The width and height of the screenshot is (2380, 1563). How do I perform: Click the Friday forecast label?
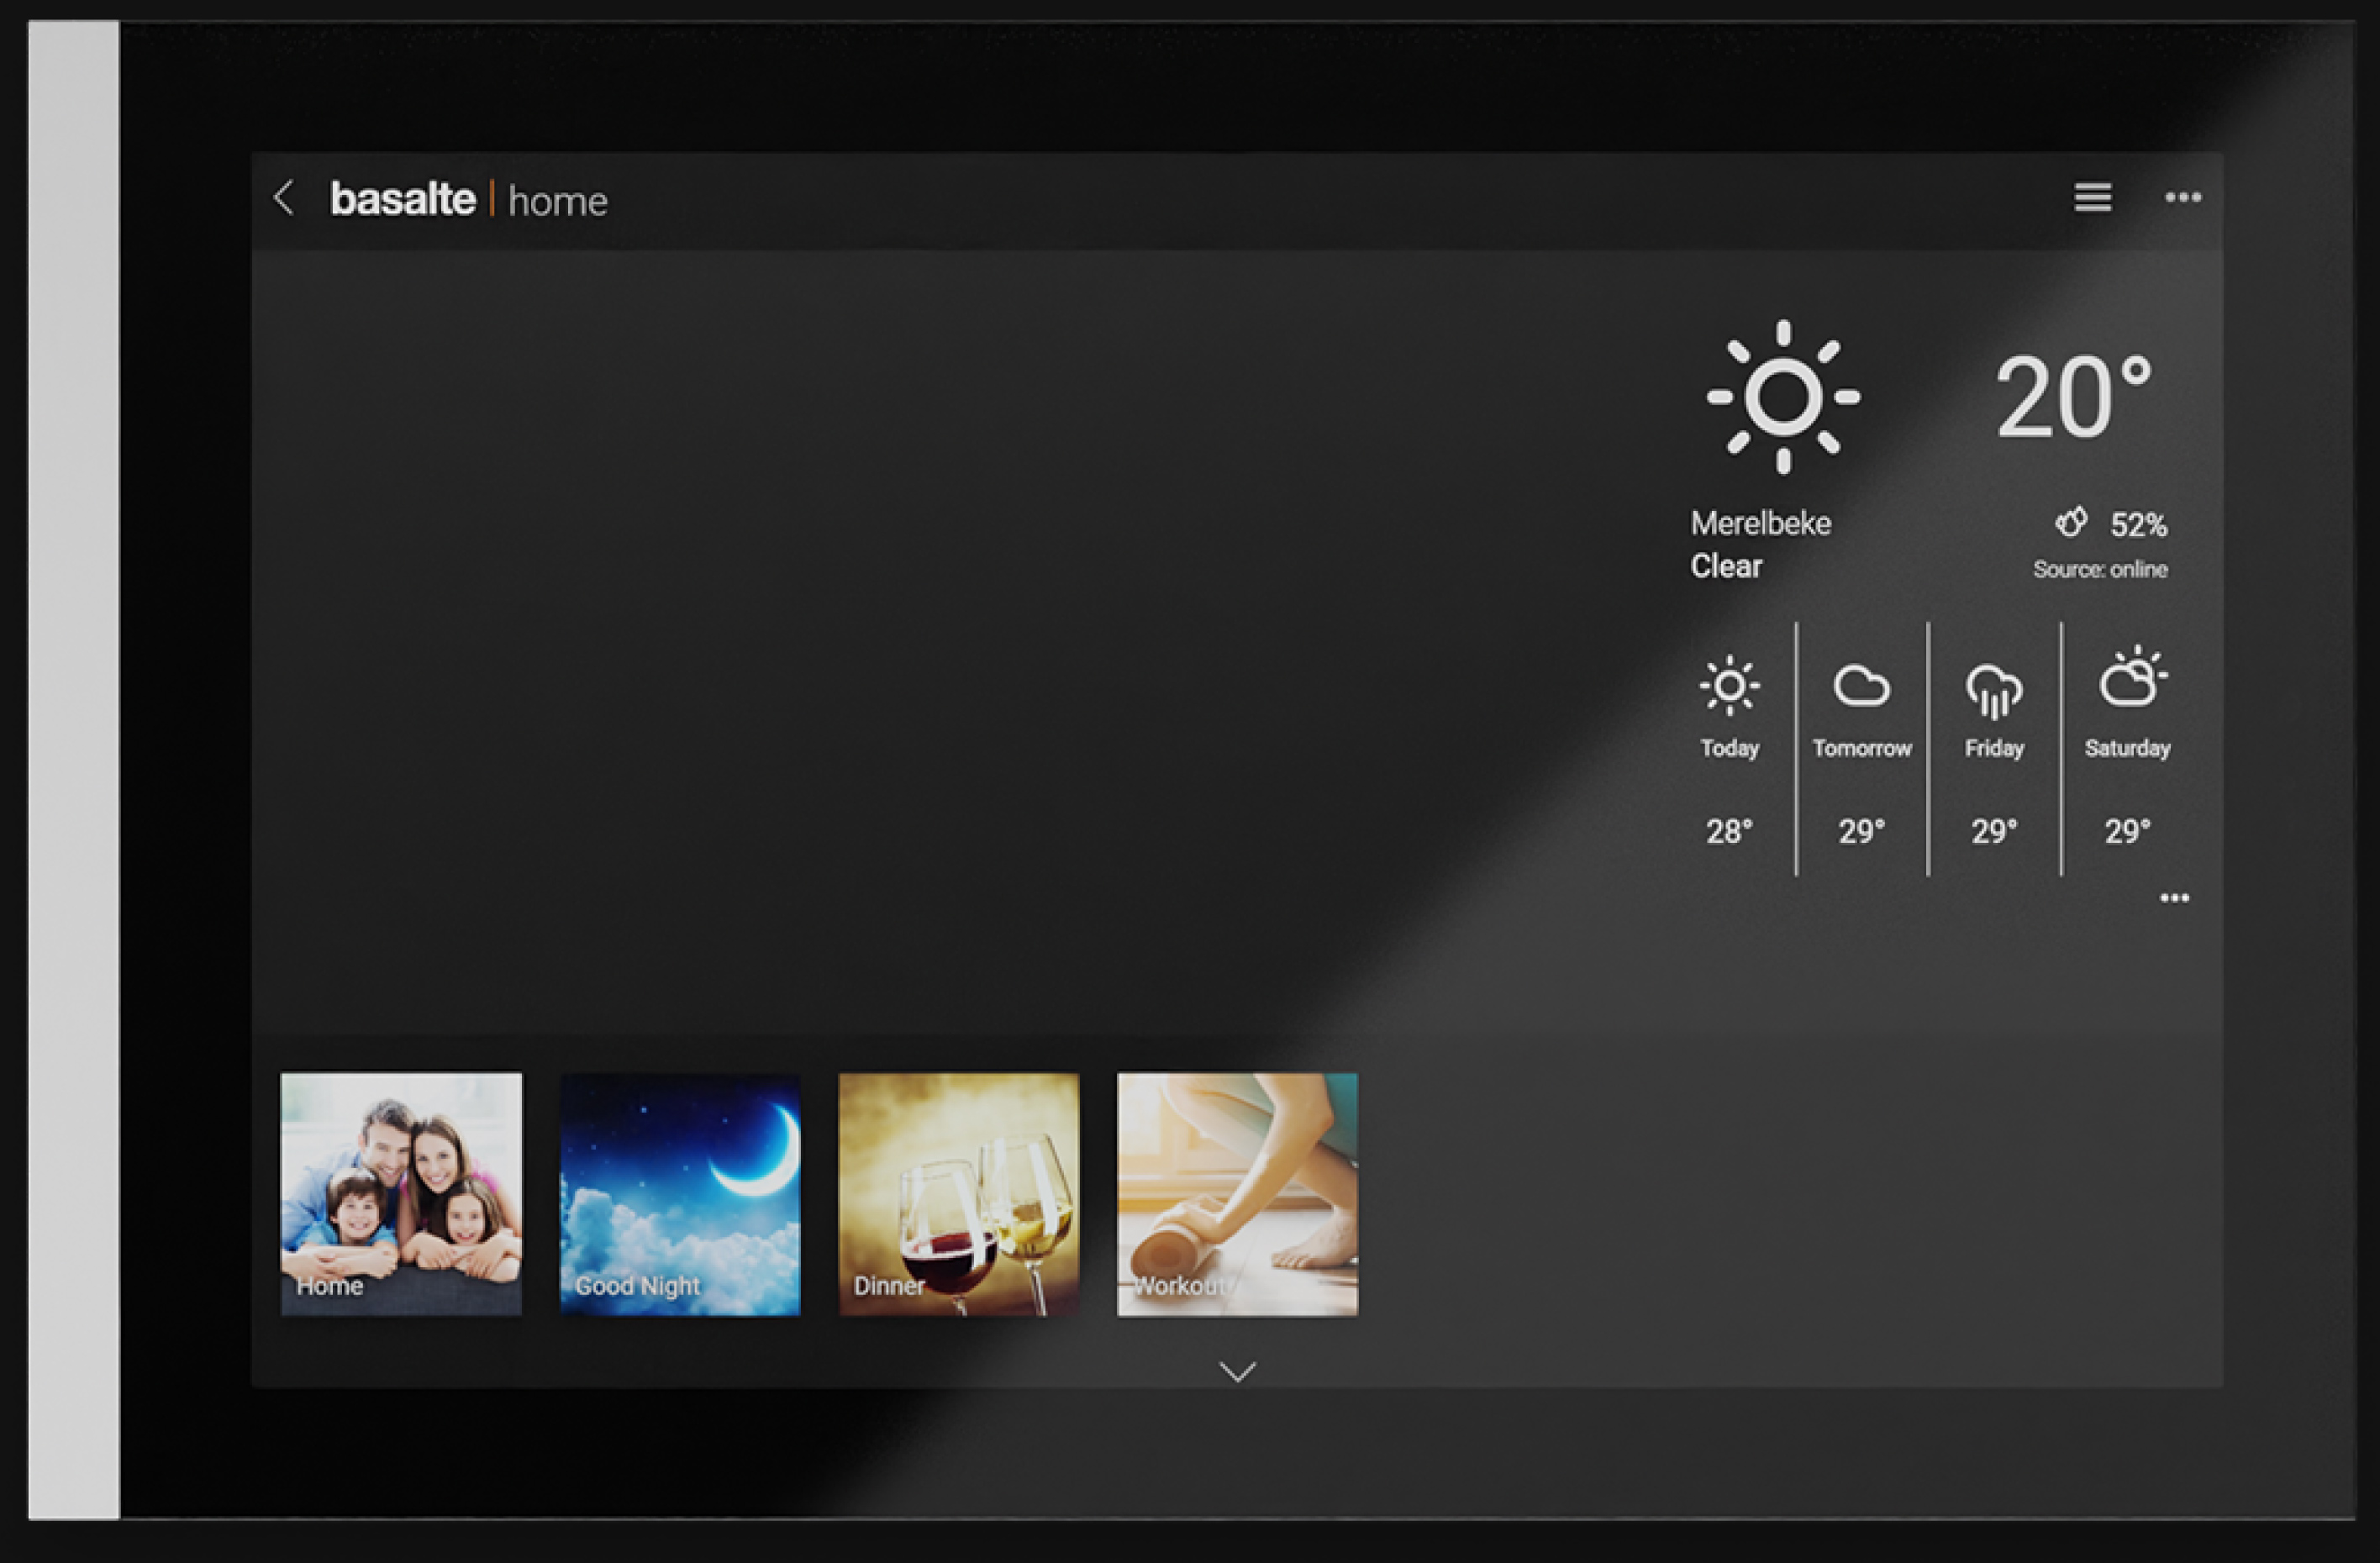1994,748
